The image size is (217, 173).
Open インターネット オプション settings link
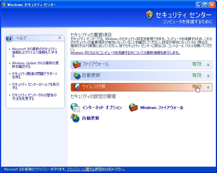click(102, 108)
